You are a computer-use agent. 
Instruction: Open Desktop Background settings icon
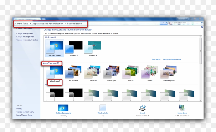[x=63, y=108]
